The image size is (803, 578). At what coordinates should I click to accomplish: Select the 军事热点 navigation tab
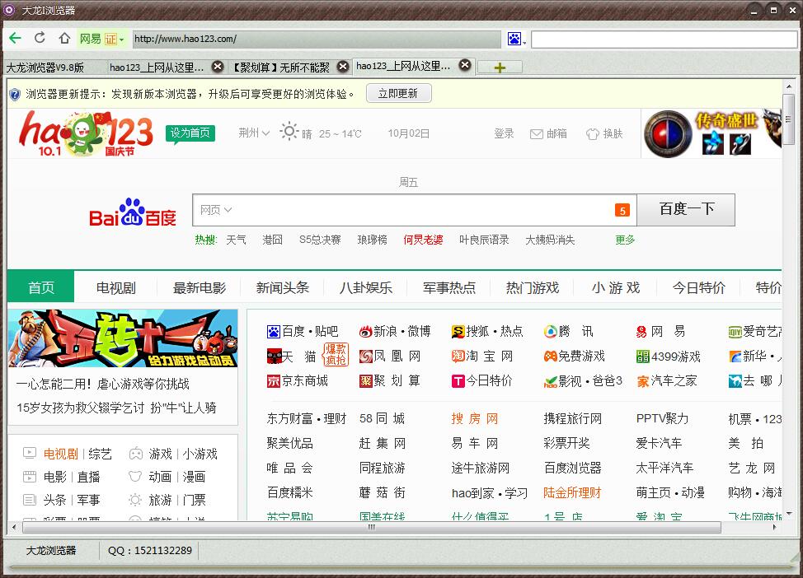coord(449,287)
